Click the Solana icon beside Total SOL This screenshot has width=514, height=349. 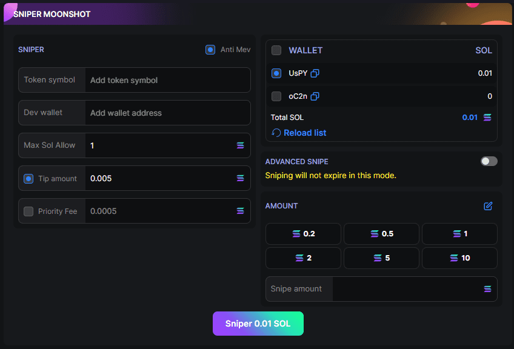[487, 118]
